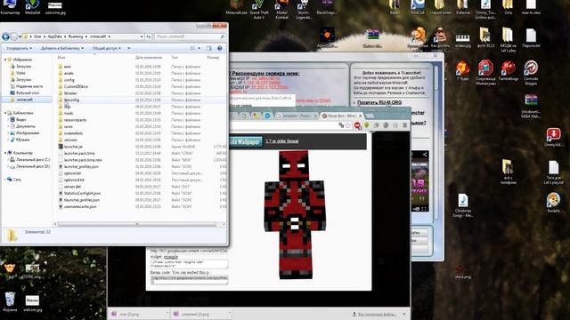Bookmark the page with Chrome star icon
The height and width of the screenshot is (320, 570).
pos(348,125)
